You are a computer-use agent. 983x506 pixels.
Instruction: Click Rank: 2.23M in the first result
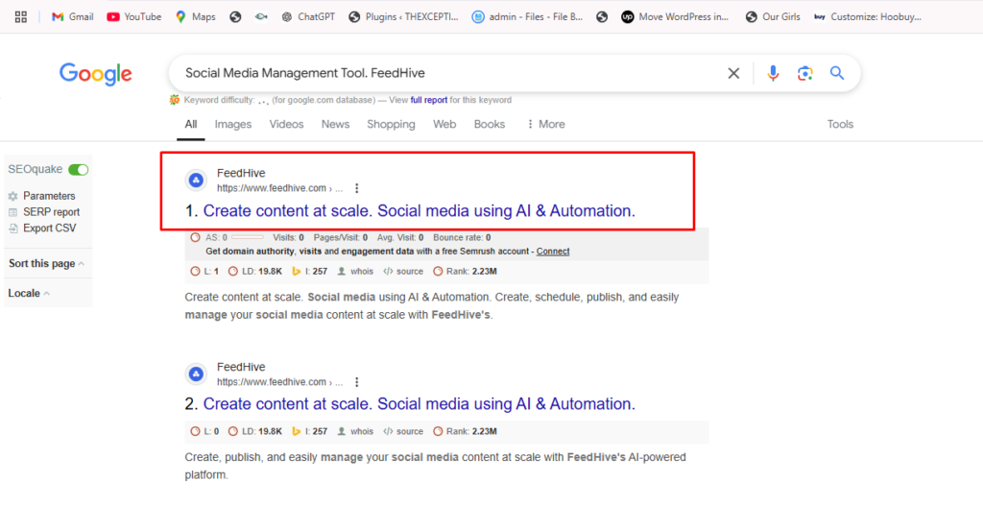[x=466, y=272]
